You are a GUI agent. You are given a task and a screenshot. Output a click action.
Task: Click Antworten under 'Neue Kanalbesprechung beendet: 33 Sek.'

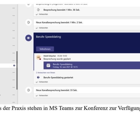[x=42, y=95]
